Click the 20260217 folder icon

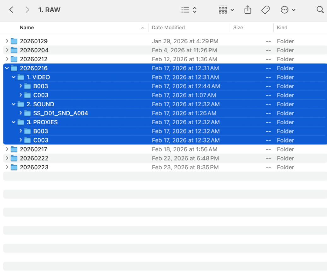[14, 149]
